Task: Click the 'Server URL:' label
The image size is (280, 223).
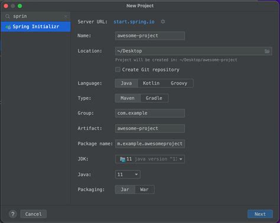Action: click(x=93, y=22)
